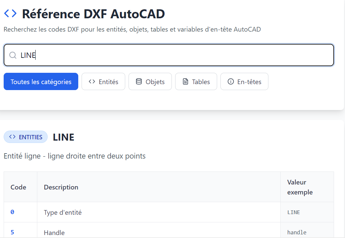Select the Toutes les catégories filter
The height and width of the screenshot is (238, 345).
point(41,81)
